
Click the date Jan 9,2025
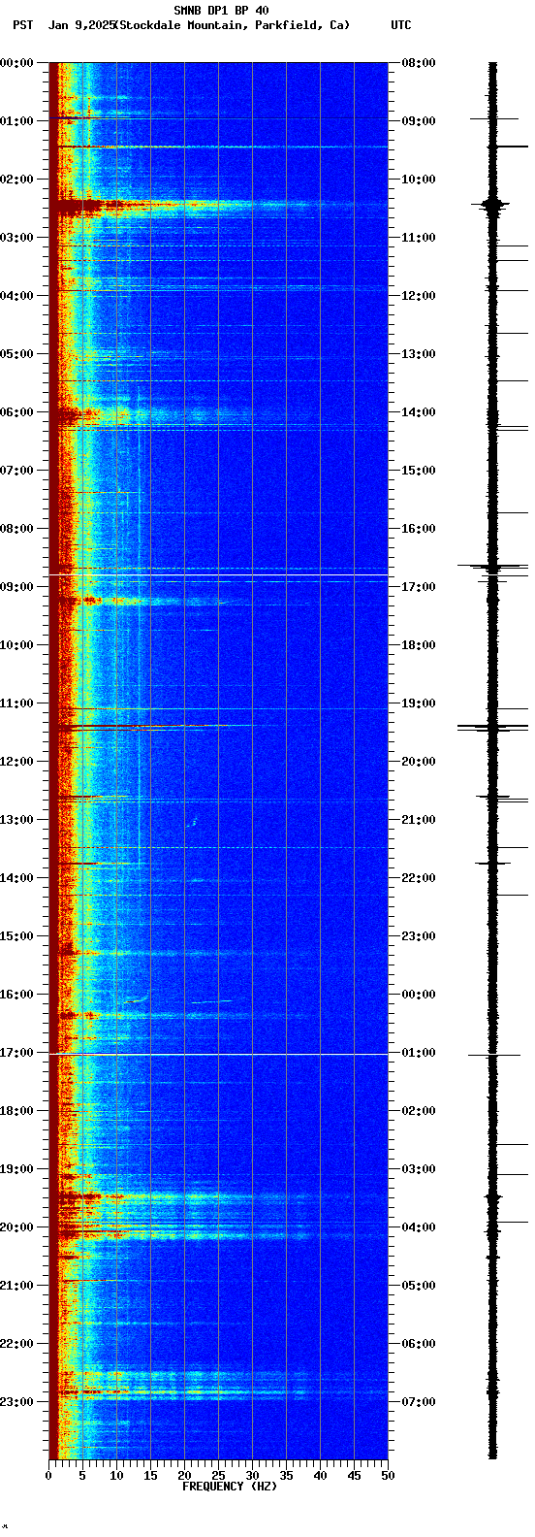click(x=81, y=25)
